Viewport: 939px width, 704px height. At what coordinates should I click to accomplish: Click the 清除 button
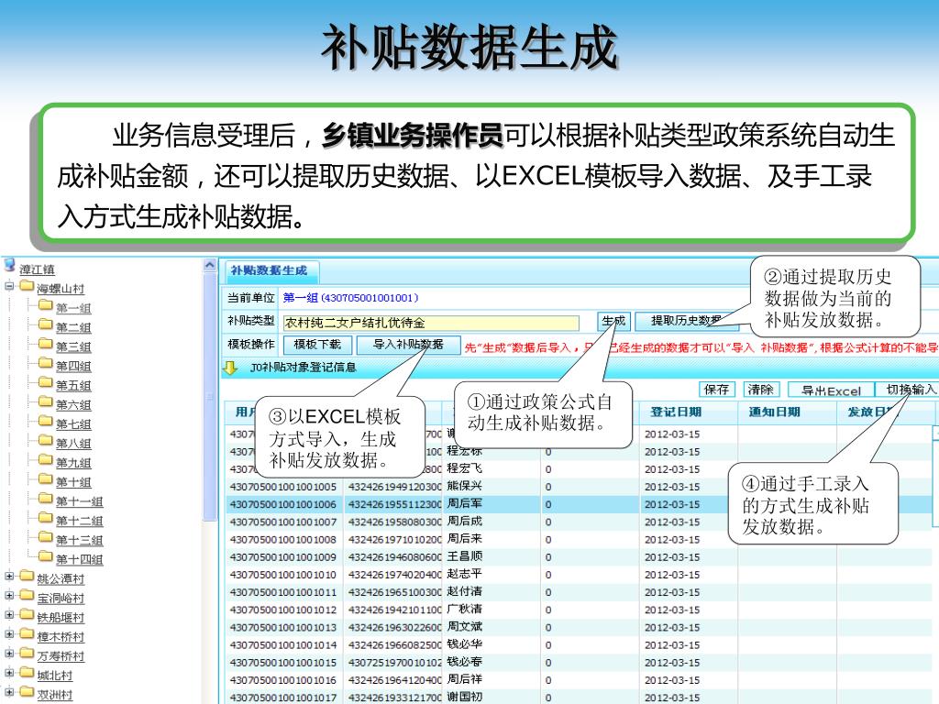(760, 390)
